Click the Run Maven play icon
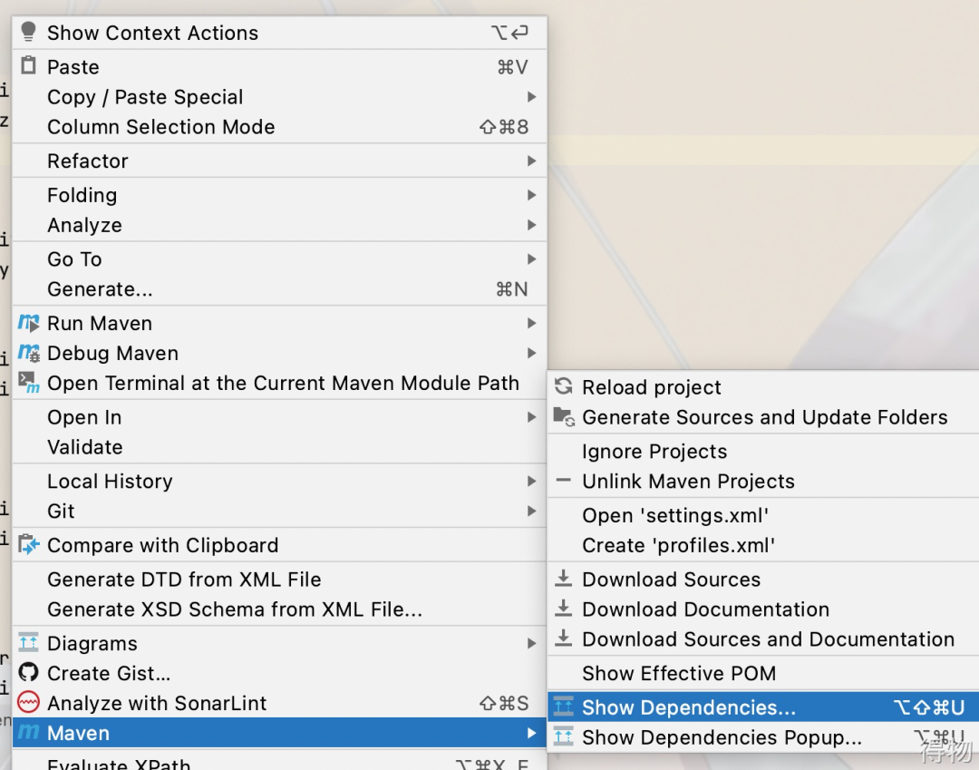Viewport: 979px width, 770px height. tap(29, 323)
